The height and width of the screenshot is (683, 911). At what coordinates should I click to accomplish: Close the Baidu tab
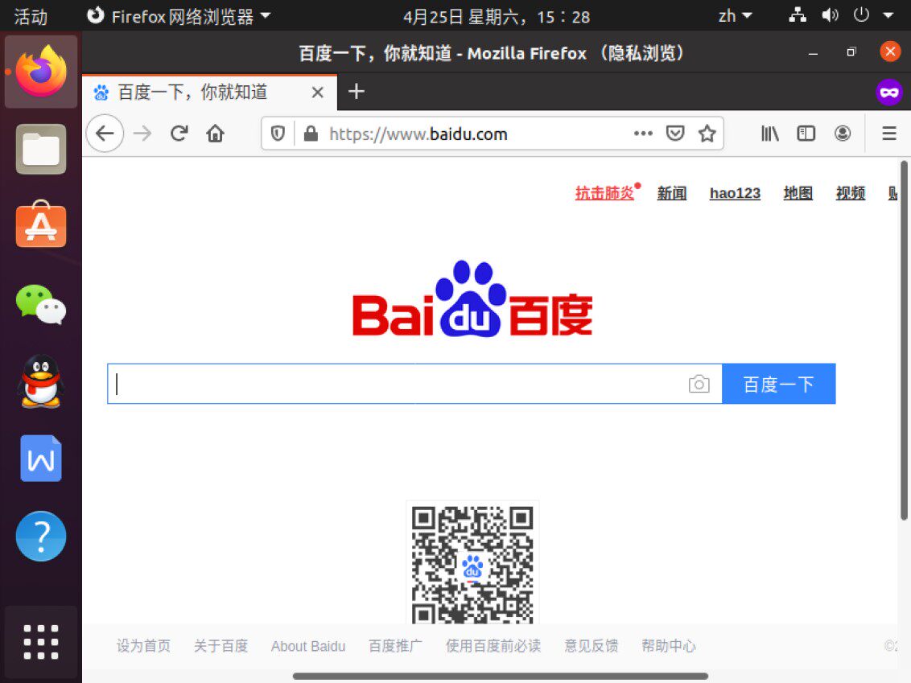[x=317, y=92]
